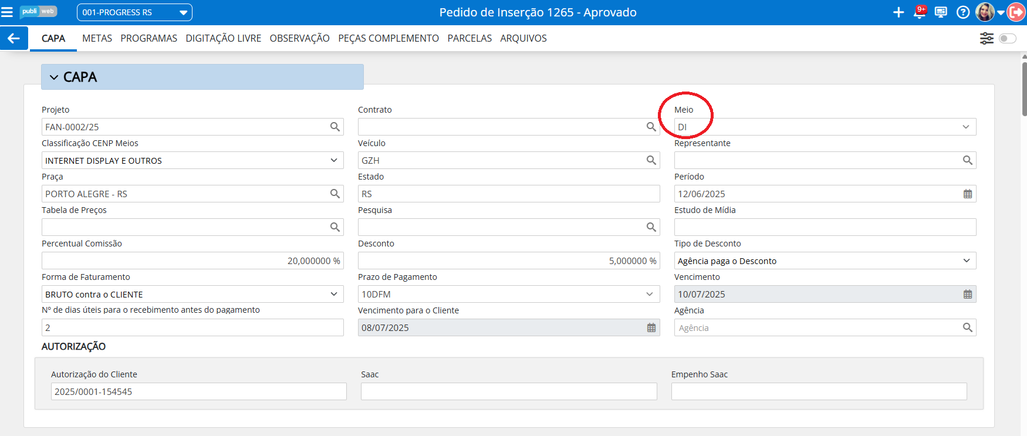1027x436 pixels.
Task: Click the back arrow button
Action: [13, 39]
